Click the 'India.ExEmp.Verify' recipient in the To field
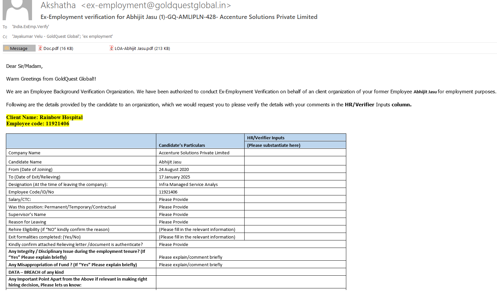Viewport: 497px width, 291px height. (x=31, y=27)
